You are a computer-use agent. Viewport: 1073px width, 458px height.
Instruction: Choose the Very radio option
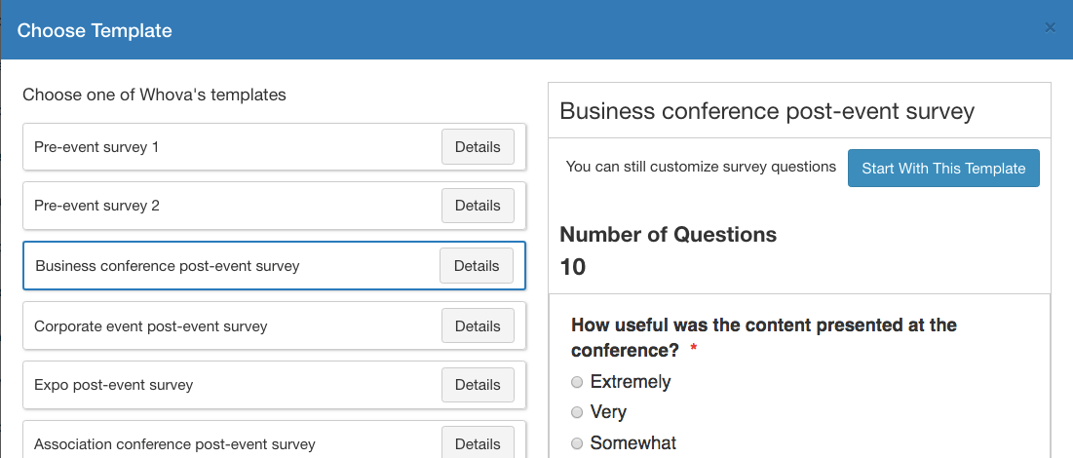tap(577, 412)
